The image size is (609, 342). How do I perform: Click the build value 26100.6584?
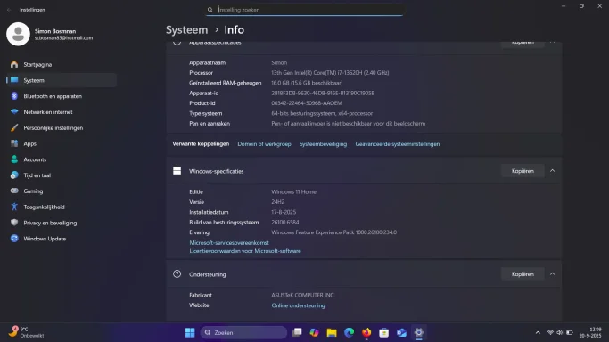click(x=285, y=222)
